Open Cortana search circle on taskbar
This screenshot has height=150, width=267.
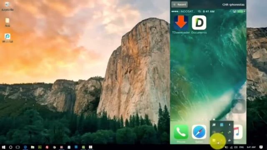[10, 147]
